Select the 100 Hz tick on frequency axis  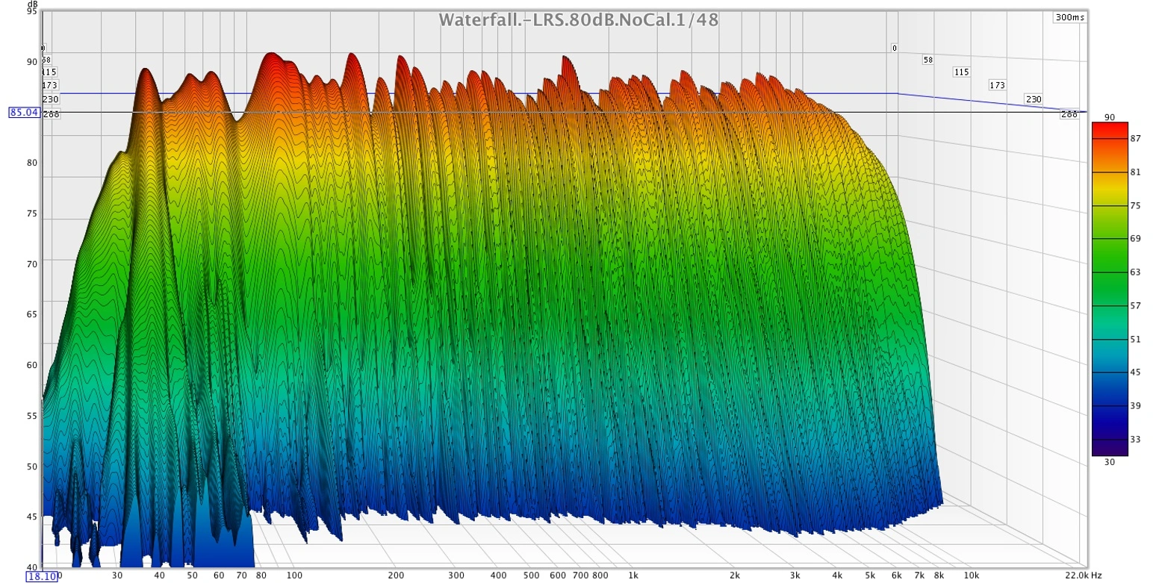click(294, 576)
